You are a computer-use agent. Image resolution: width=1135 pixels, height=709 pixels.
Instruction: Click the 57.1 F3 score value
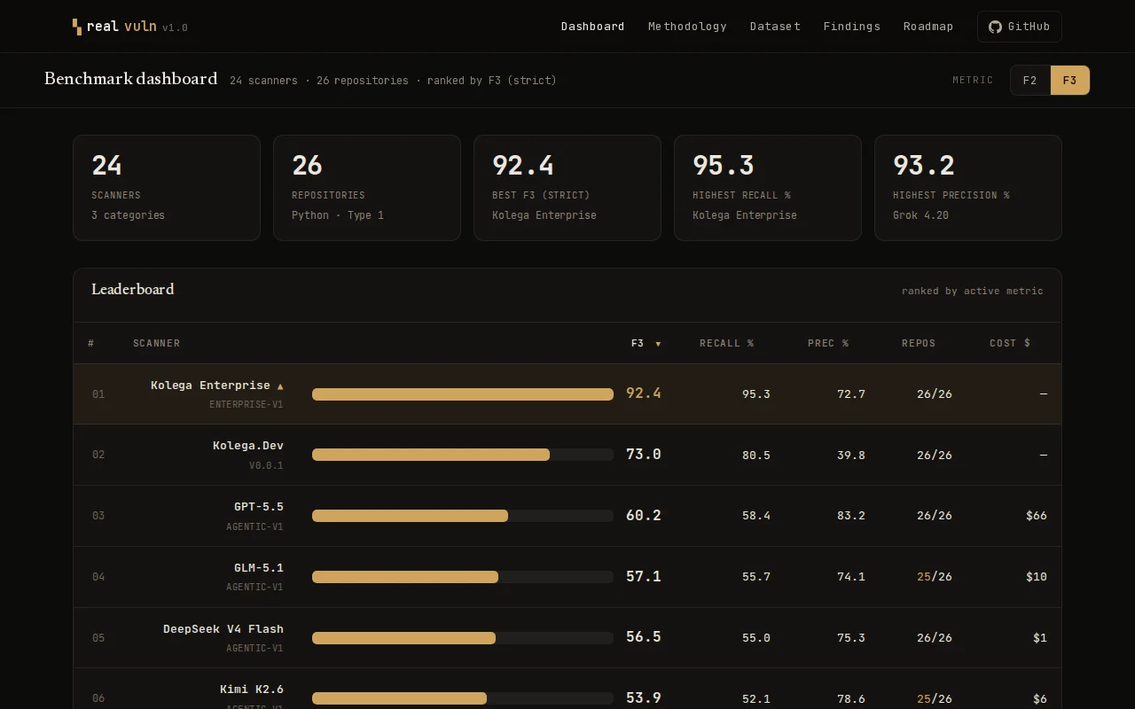pyautogui.click(x=644, y=577)
